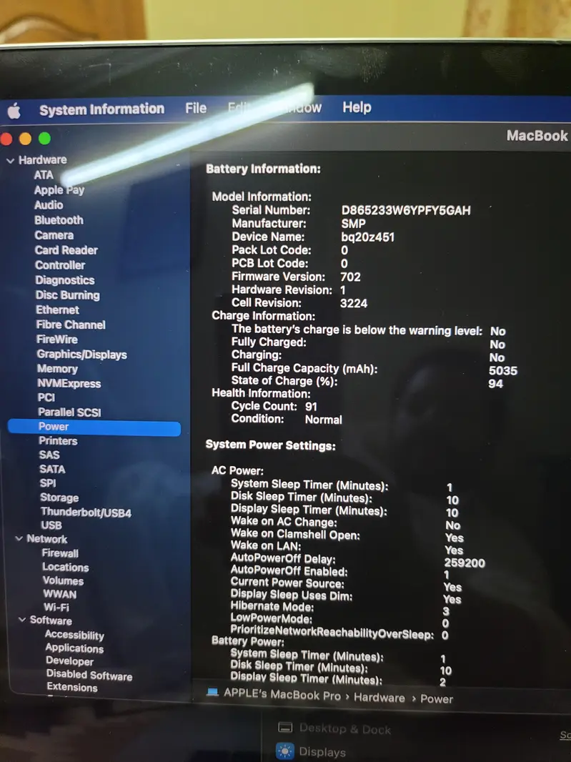The height and width of the screenshot is (762, 571).
Task: Click the green zoom window button
Action: tap(44, 139)
